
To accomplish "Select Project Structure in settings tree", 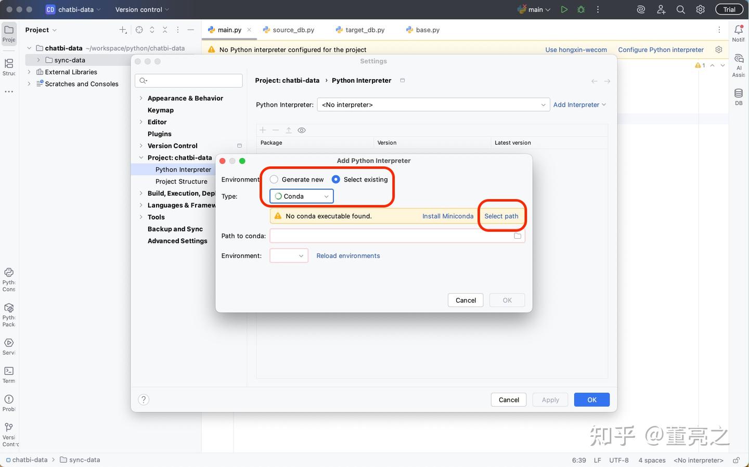I will click(x=182, y=181).
